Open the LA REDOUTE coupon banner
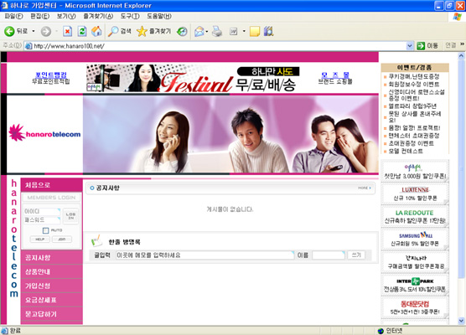This screenshot has width=466, height=335. point(415,217)
